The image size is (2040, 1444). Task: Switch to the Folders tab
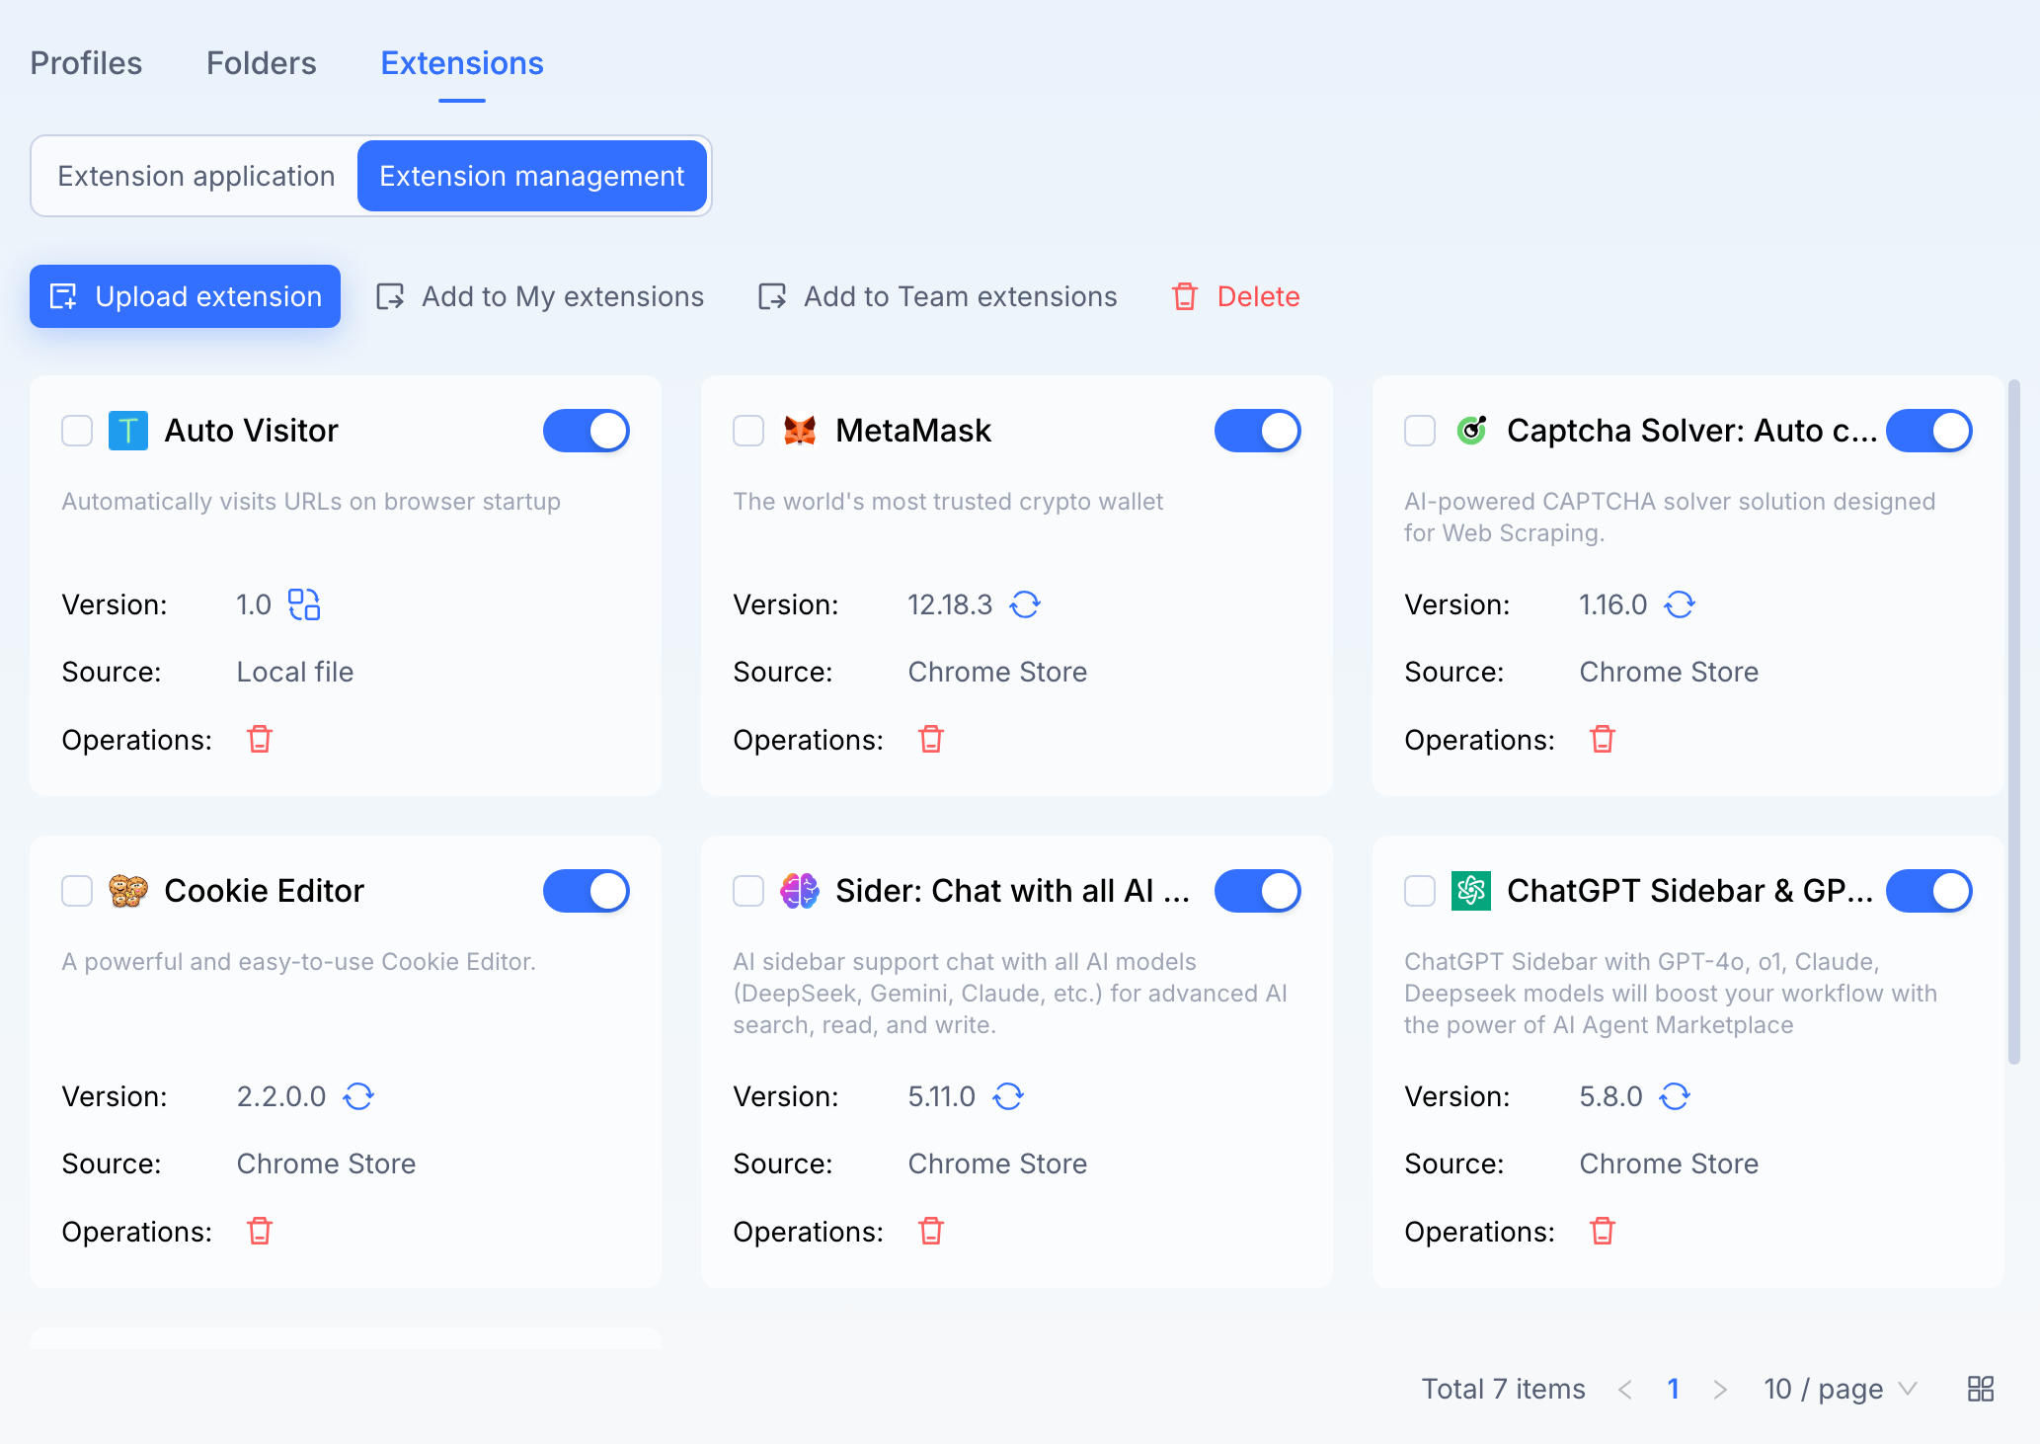262,63
